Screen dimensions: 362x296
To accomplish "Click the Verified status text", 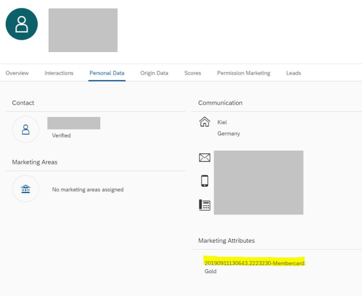I will [x=62, y=136].
